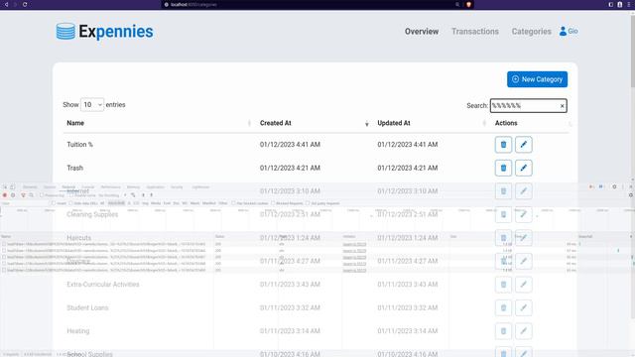Screen dimensions: 635x357
Task: Delete the Cleaning Supplies category
Action: [x=503, y=214]
